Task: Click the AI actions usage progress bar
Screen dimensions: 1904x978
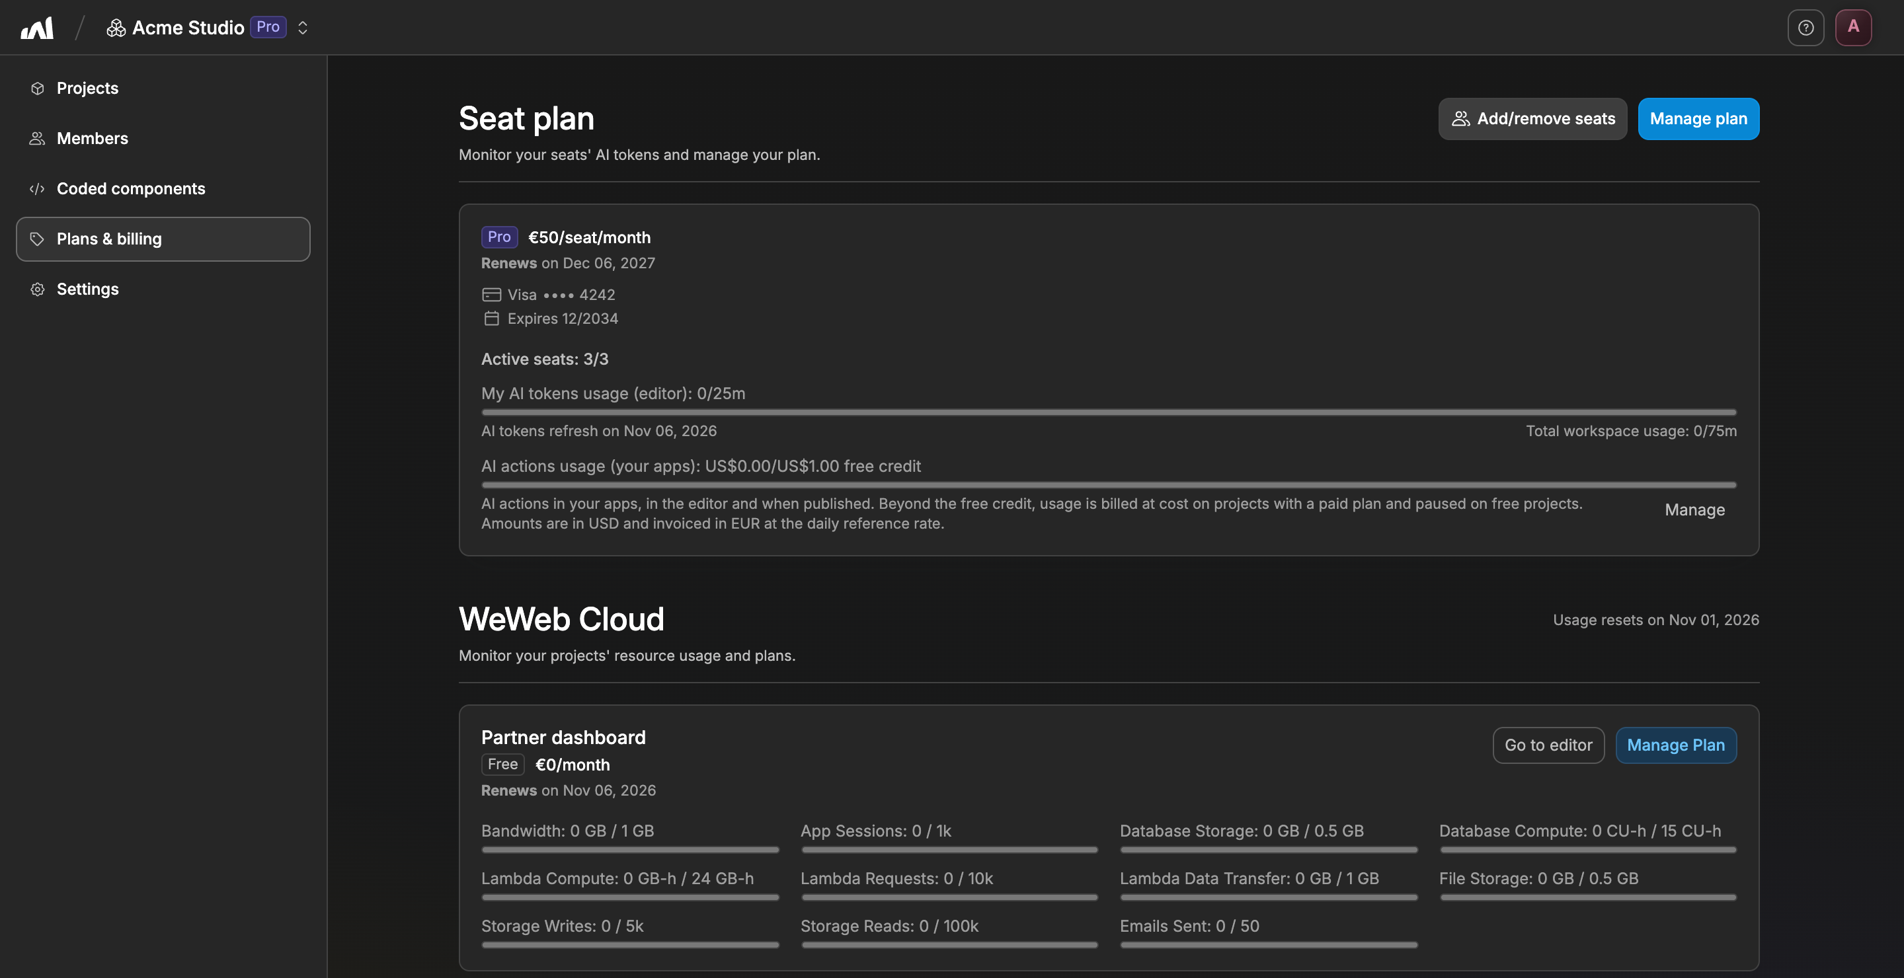Action: click(x=1109, y=485)
